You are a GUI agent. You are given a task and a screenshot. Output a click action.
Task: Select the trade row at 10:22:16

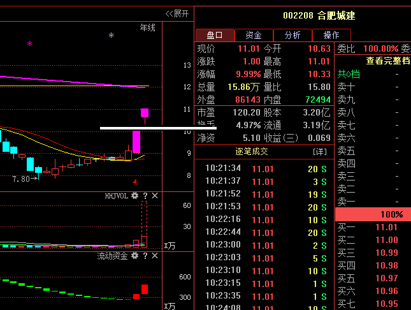click(266, 219)
